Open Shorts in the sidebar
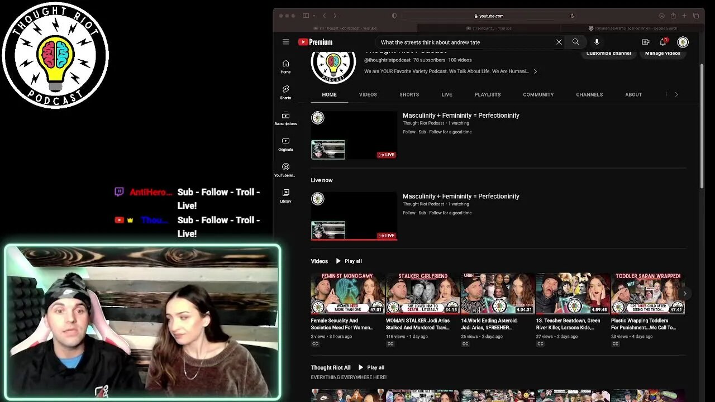The width and height of the screenshot is (715, 402). point(285,92)
